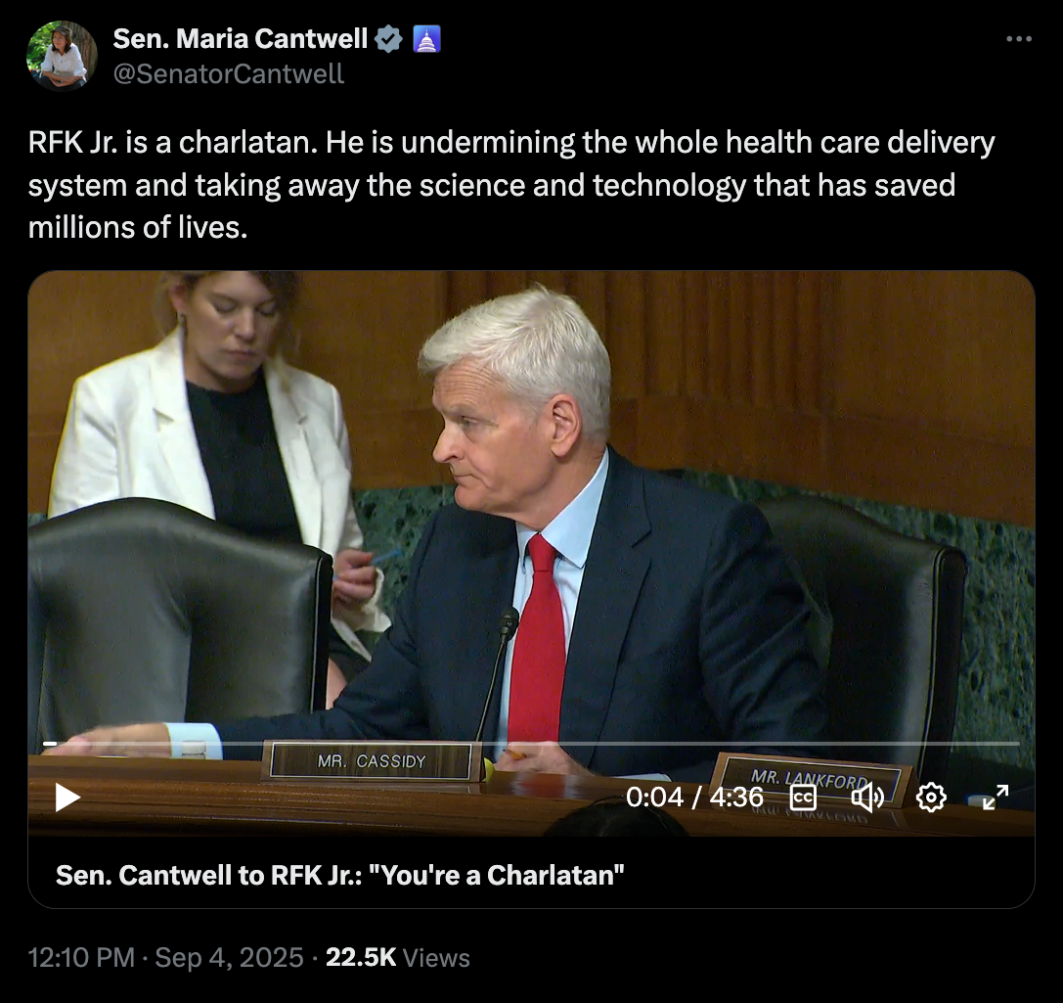
Task: Expand the video to fullscreen
Action: pos(996,797)
